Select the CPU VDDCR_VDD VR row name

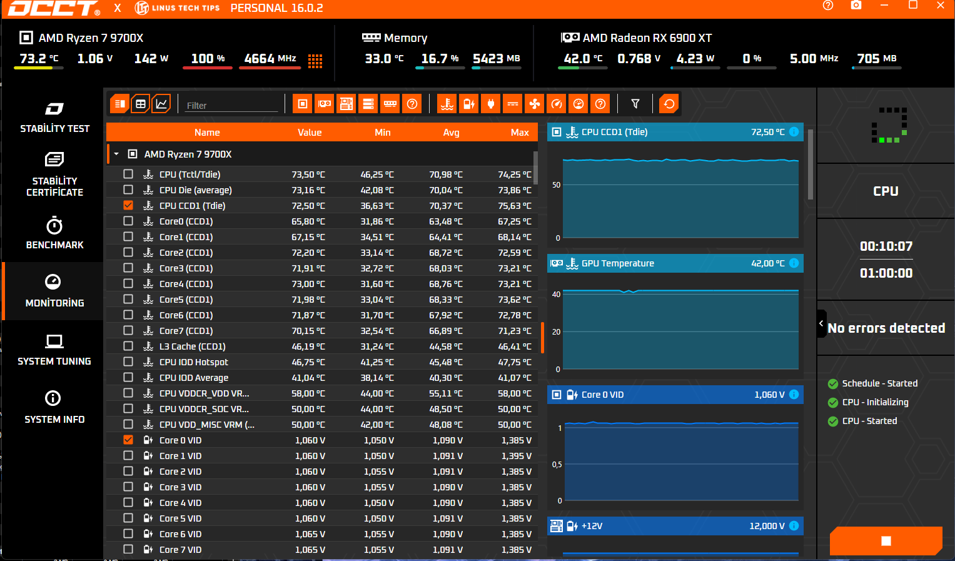[x=204, y=393]
